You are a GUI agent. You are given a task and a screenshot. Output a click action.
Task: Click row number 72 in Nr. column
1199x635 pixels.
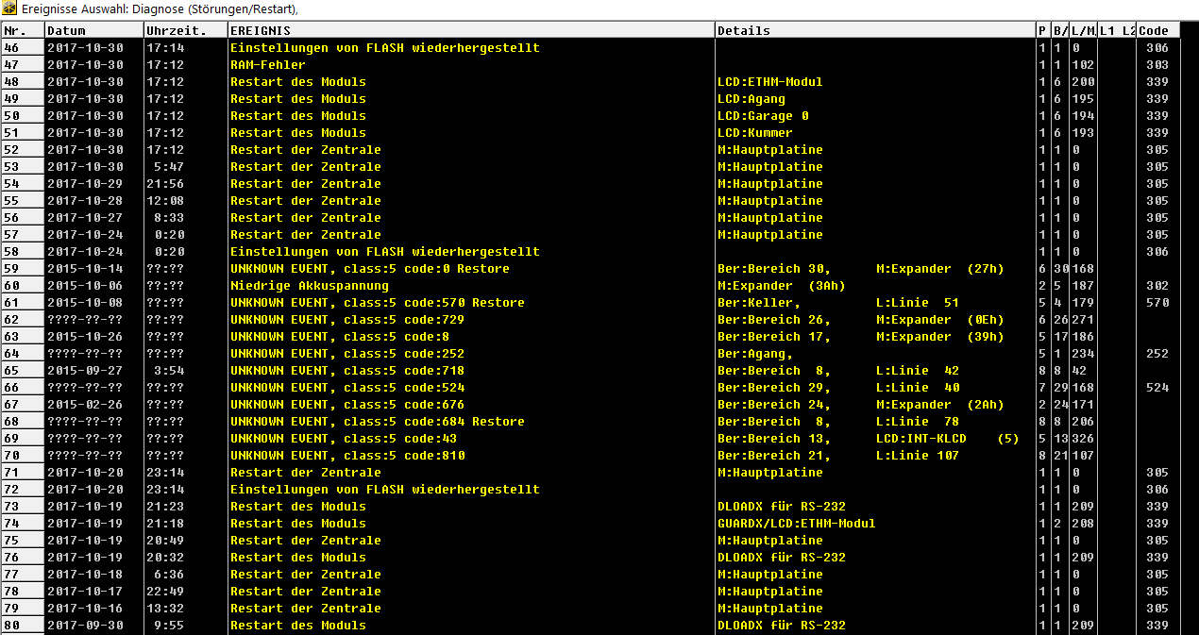[x=22, y=490]
